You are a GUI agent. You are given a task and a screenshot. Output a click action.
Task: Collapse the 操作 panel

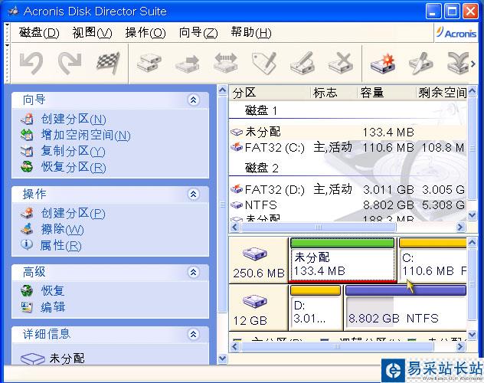pyautogui.click(x=194, y=194)
